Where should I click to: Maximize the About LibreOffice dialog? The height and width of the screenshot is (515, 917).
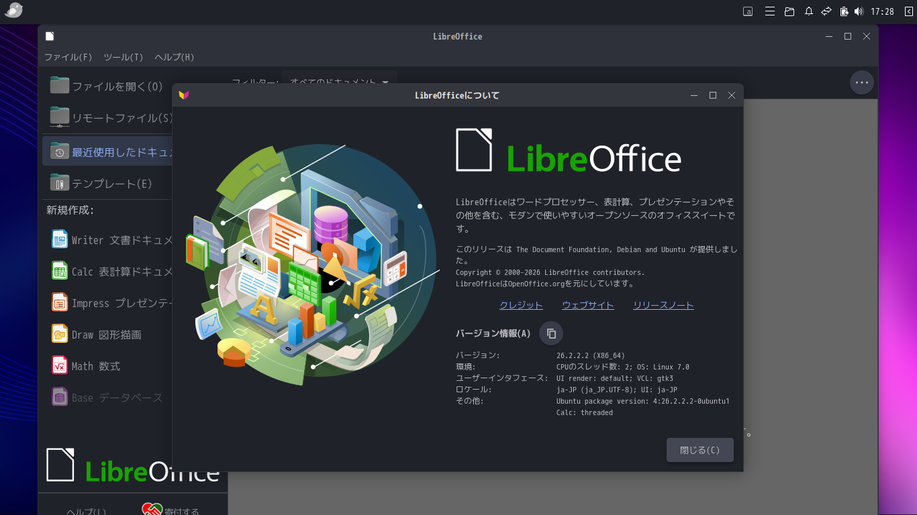point(713,95)
